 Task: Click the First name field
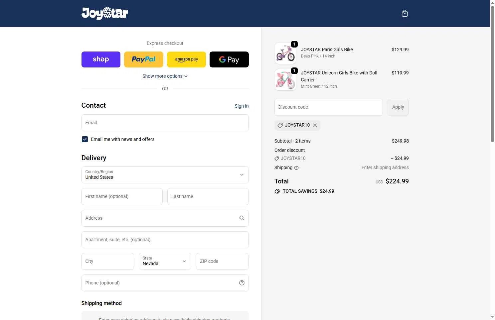(x=122, y=196)
